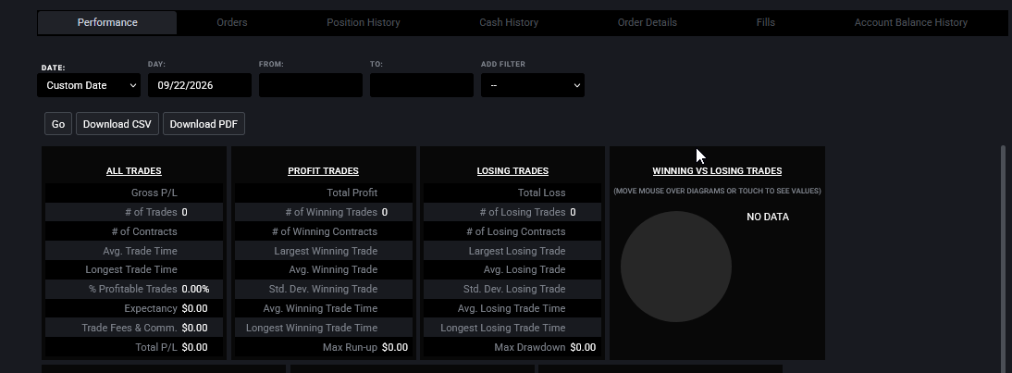Viewport: 1012px width, 373px height.
Task: Click the Std. Dev. Winning Trade label
Action: [324, 289]
